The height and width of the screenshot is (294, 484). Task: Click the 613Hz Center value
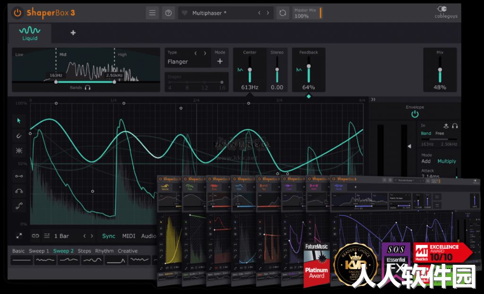pyautogui.click(x=250, y=87)
